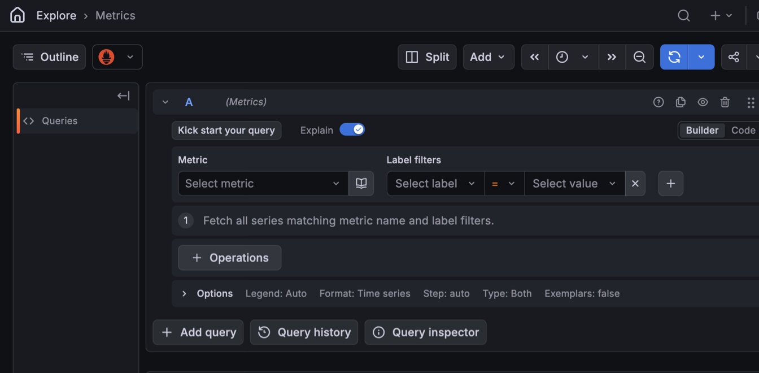Open the Add dropdown menu
Image resolution: width=759 pixels, height=373 pixels.
click(488, 57)
